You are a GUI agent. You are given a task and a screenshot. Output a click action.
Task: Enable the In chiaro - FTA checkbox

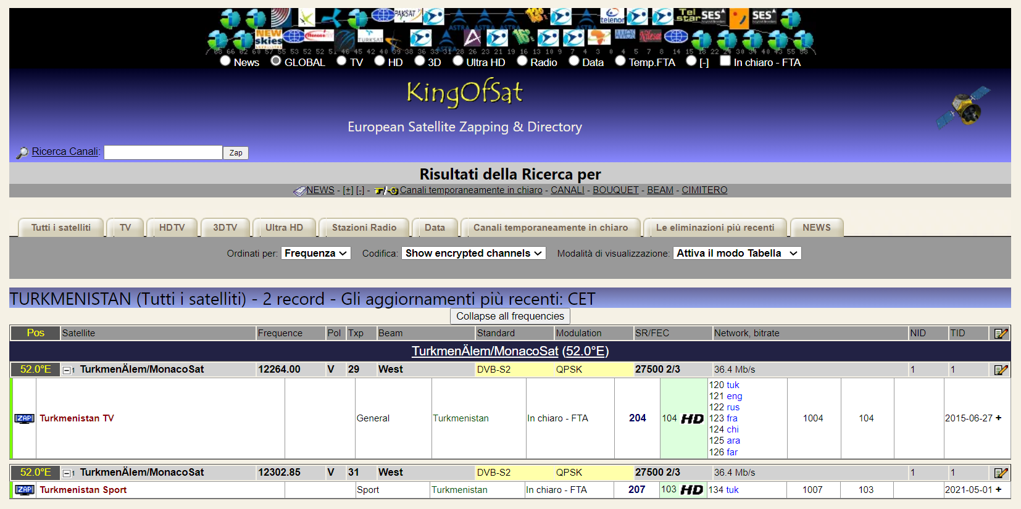725,61
